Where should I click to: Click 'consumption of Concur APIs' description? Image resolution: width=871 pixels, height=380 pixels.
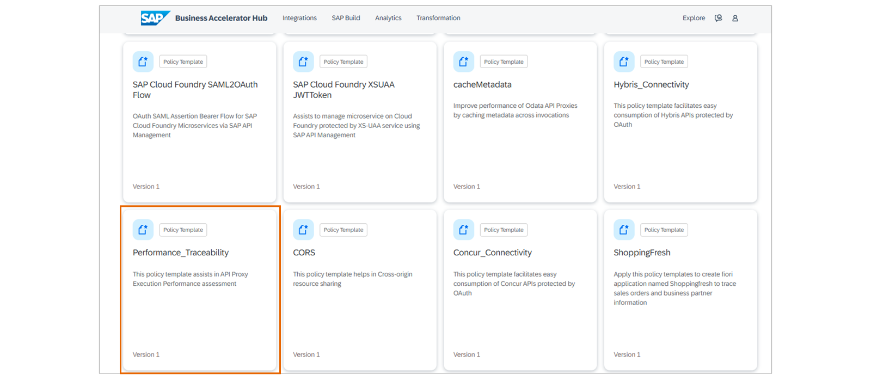(x=514, y=284)
